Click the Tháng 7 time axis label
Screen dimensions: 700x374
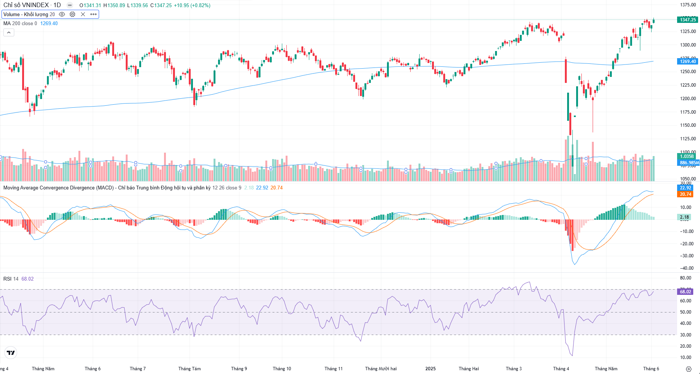point(138,369)
